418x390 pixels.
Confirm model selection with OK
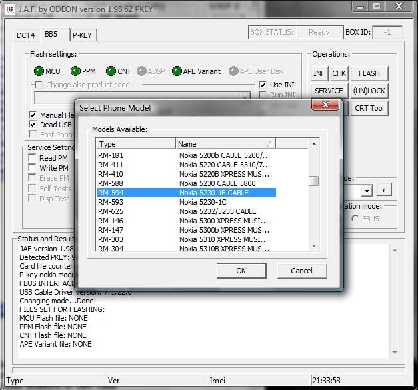tap(241, 271)
